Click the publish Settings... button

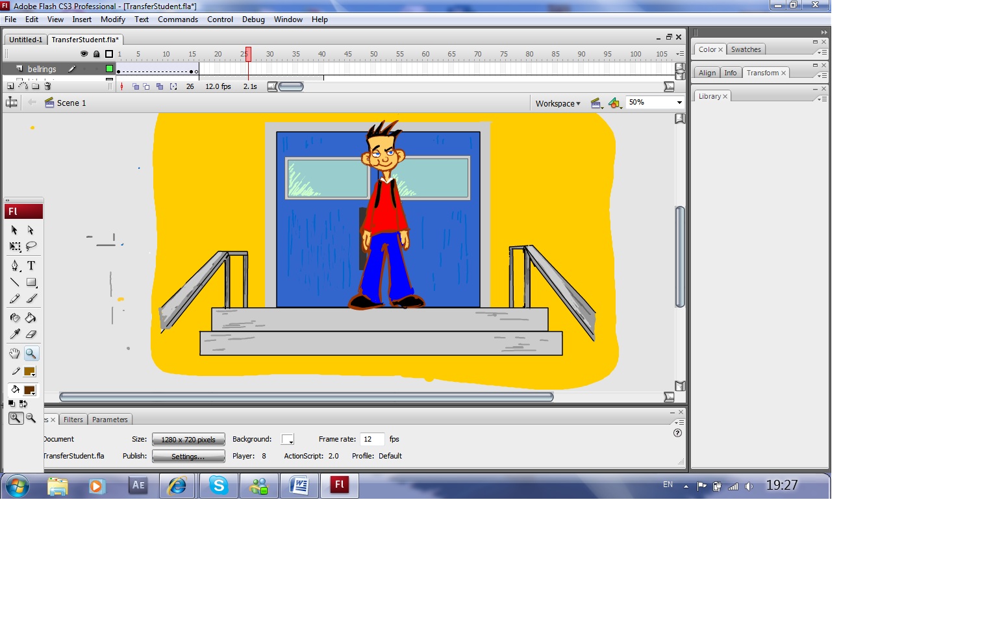click(x=188, y=457)
